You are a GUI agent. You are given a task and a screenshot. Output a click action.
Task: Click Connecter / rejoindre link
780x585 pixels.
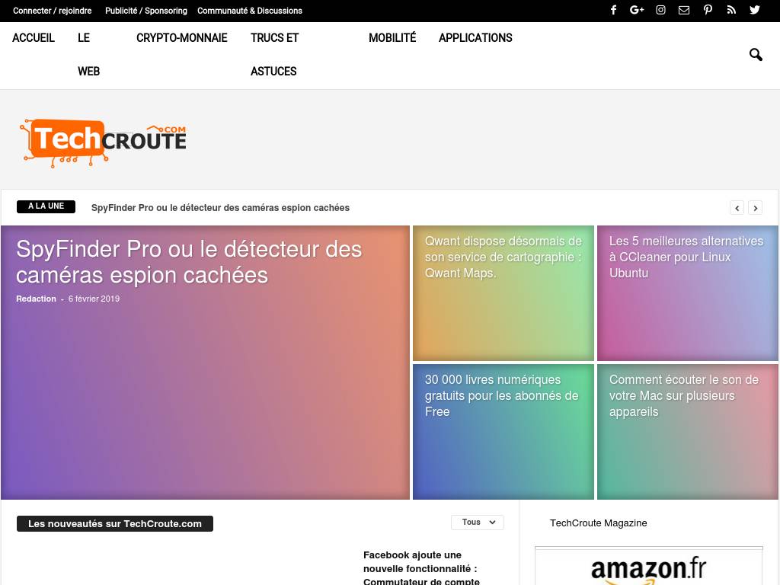53,11
